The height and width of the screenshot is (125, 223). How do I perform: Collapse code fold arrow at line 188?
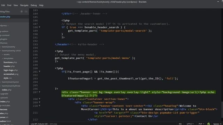click(39, 27)
